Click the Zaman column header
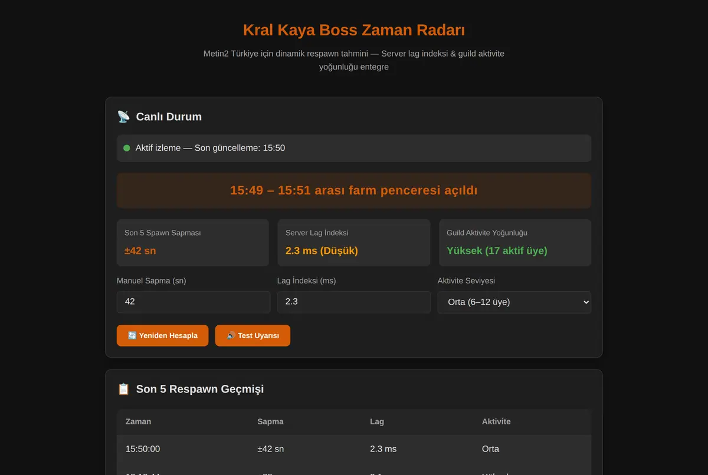 click(138, 421)
